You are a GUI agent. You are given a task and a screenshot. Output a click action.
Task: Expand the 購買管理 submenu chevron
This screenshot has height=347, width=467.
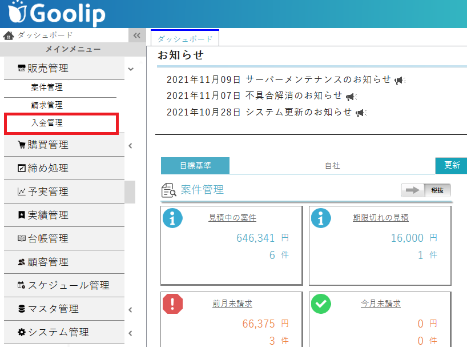point(130,146)
